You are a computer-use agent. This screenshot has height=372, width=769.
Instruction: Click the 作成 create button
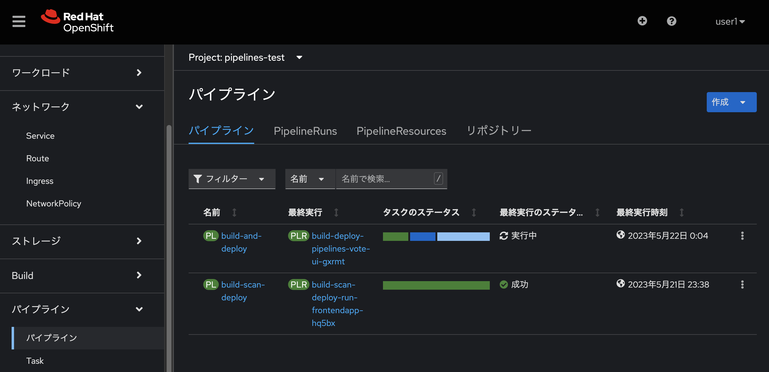click(x=731, y=102)
